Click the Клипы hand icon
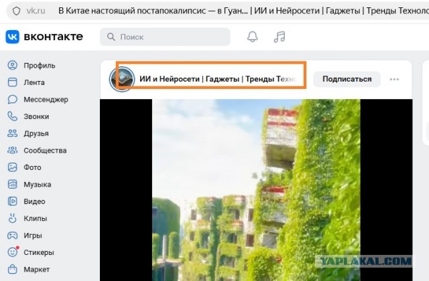The image size is (429, 281). pos(12,218)
